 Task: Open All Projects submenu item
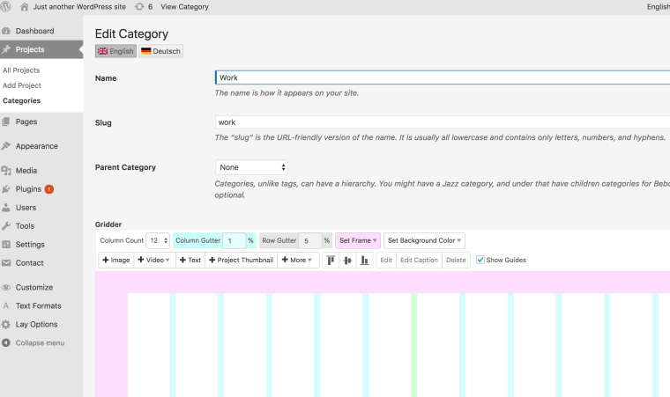tap(21, 70)
